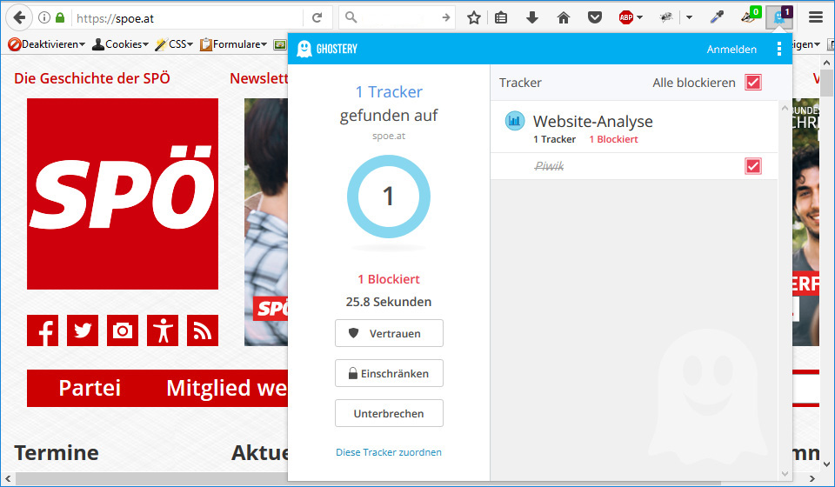Click the Termine heading
This screenshot has height=487, width=835.
(57, 453)
